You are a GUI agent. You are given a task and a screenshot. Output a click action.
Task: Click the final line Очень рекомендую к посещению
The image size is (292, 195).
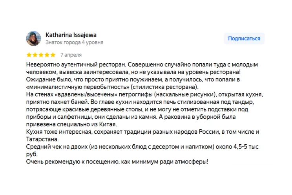117,162
